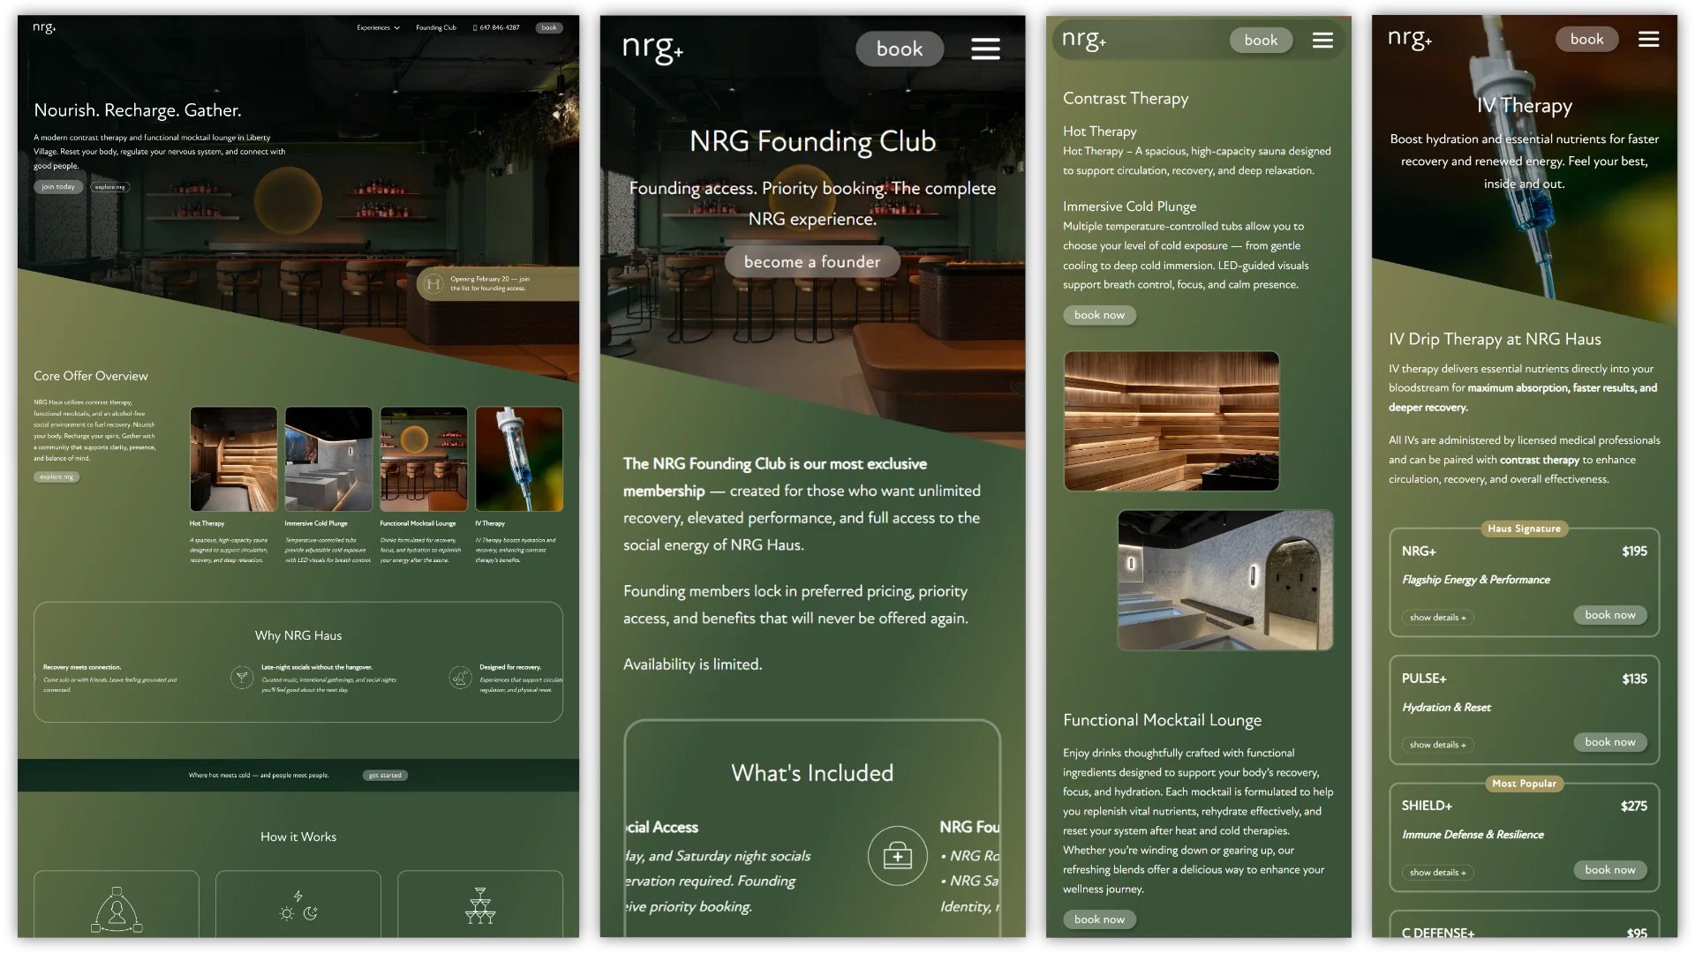Screen dimensions: 1695x953
Task: Click the cocktail glass icon in Why NRG Haus
Action: click(241, 677)
